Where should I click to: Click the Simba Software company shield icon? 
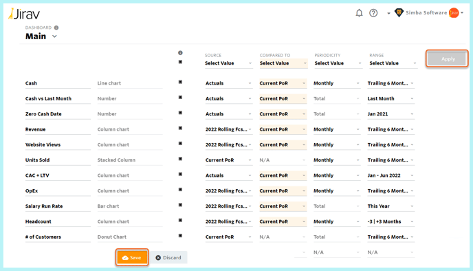point(399,12)
